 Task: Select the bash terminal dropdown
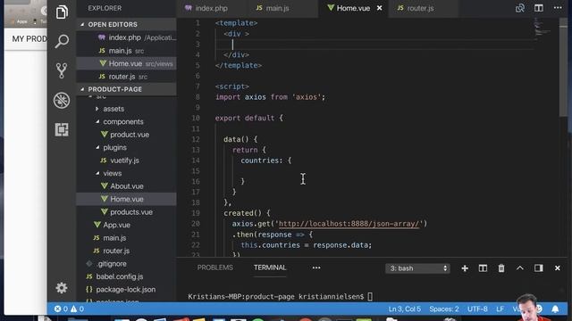[x=417, y=268]
